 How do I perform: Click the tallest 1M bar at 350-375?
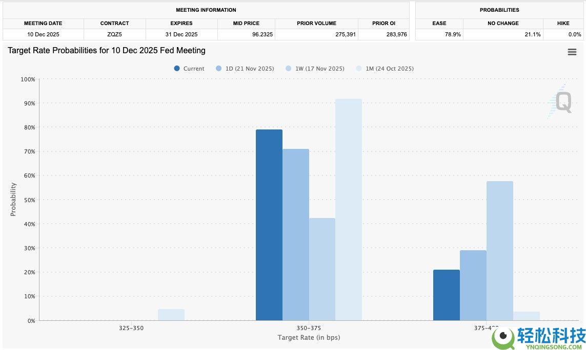tap(349, 209)
